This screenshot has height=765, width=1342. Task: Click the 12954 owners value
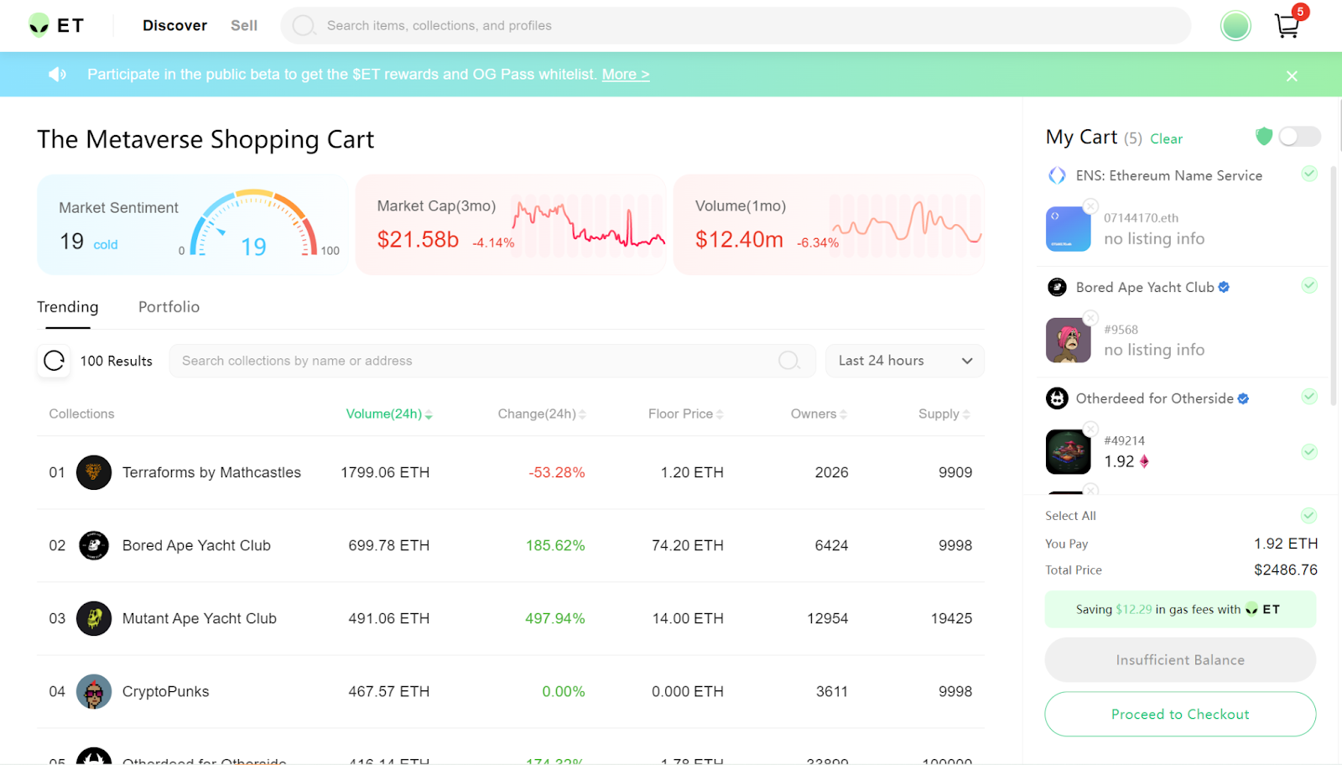pos(828,619)
